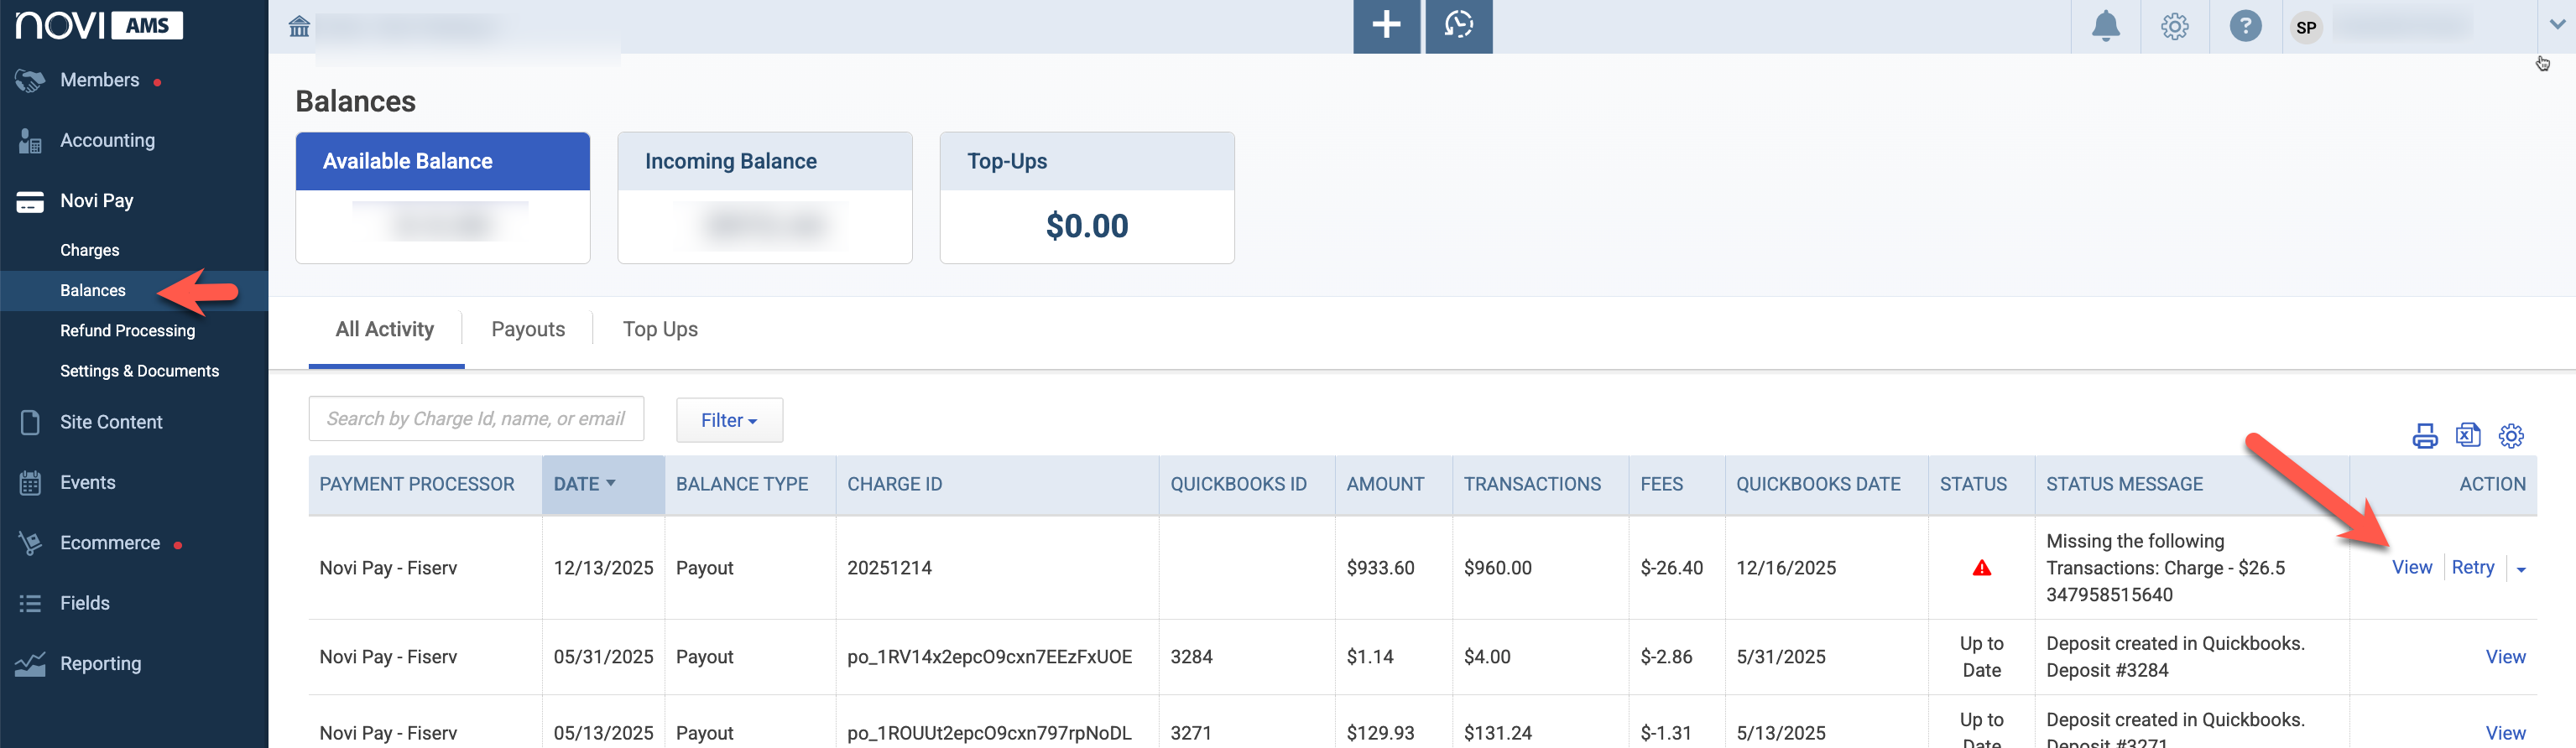2576x748 pixels.
Task: Open the recent history clock icon
Action: pos(1458,26)
